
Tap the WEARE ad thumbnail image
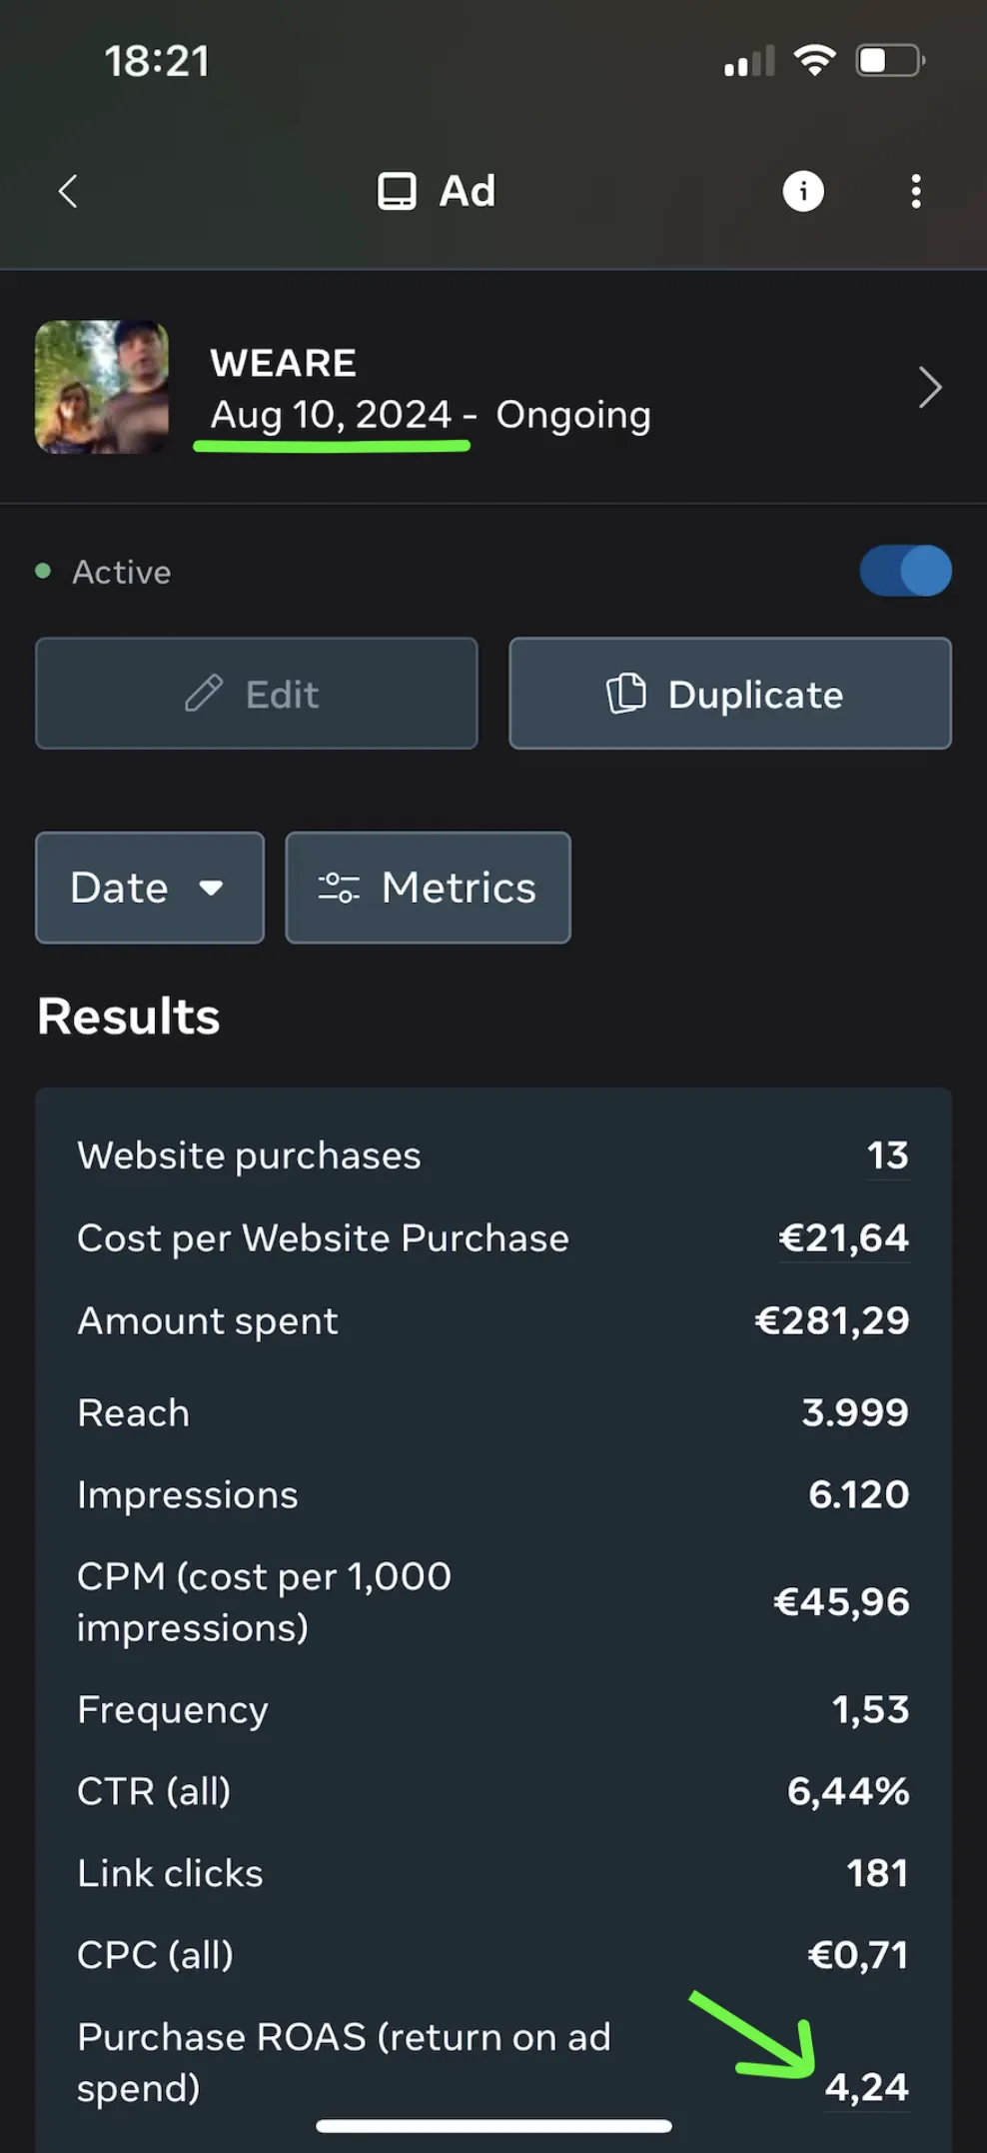pyautogui.click(x=102, y=387)
